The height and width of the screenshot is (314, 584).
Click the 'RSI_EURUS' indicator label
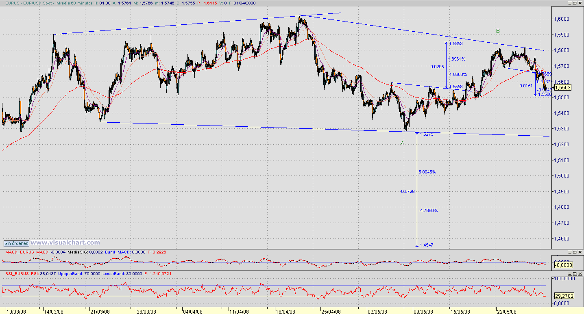click(17, 274)
